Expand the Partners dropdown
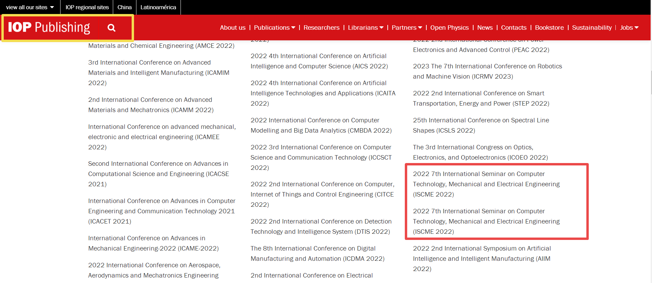This screenshot has width=652, height=283. [x=407, y=28]
